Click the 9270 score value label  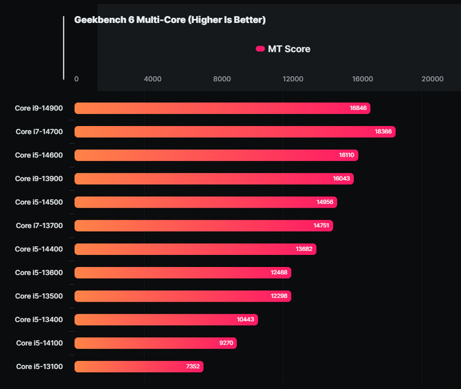click(226, 343)
